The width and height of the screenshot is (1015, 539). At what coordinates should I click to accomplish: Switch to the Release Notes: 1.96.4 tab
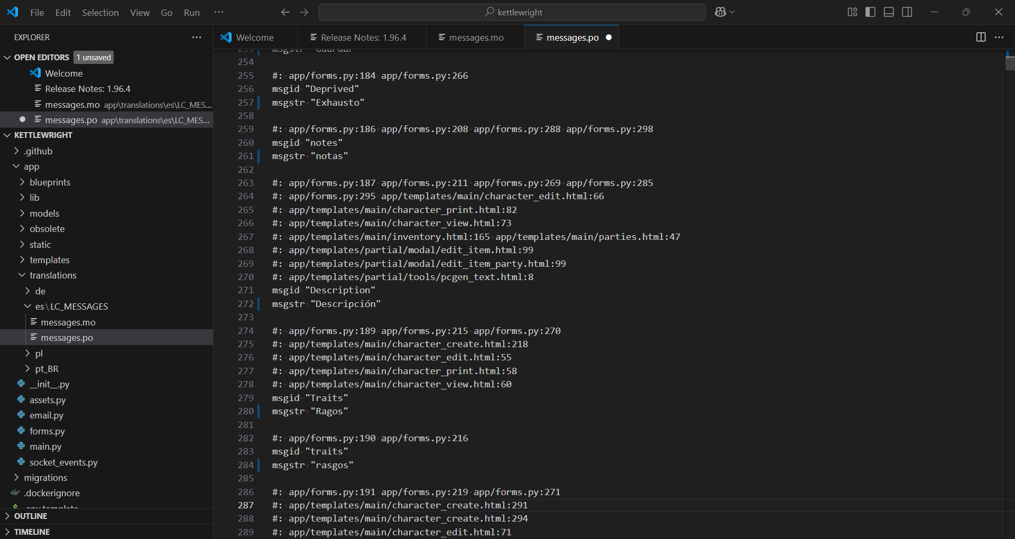(x=363, y=38)
